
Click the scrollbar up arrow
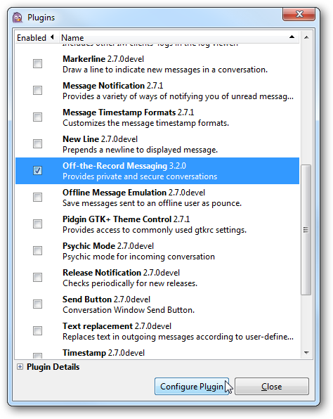[306, 37]
